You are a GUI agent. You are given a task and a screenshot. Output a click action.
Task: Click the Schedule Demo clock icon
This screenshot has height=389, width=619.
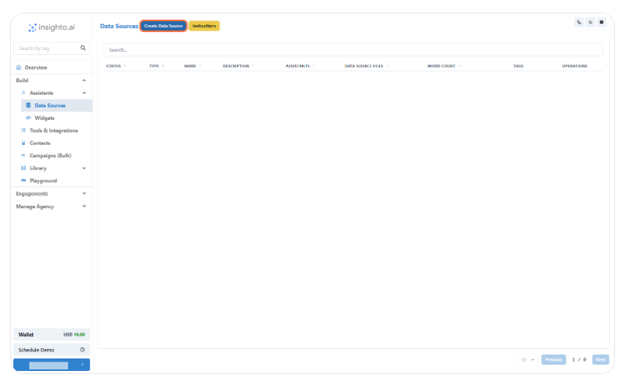coord(82,350)
